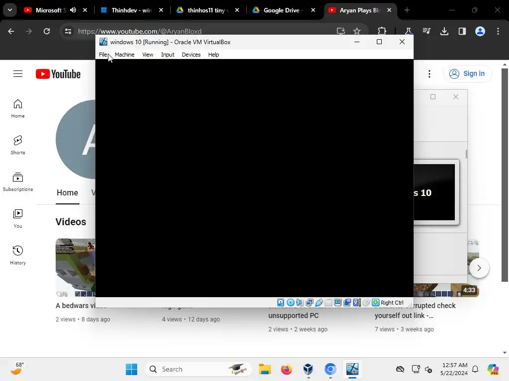Image resolution: width=509 pixels, height=381 pixels.
Task: Click the hard disk activity icon in VirtualBox status bar
Action: (x=281, y=303)
